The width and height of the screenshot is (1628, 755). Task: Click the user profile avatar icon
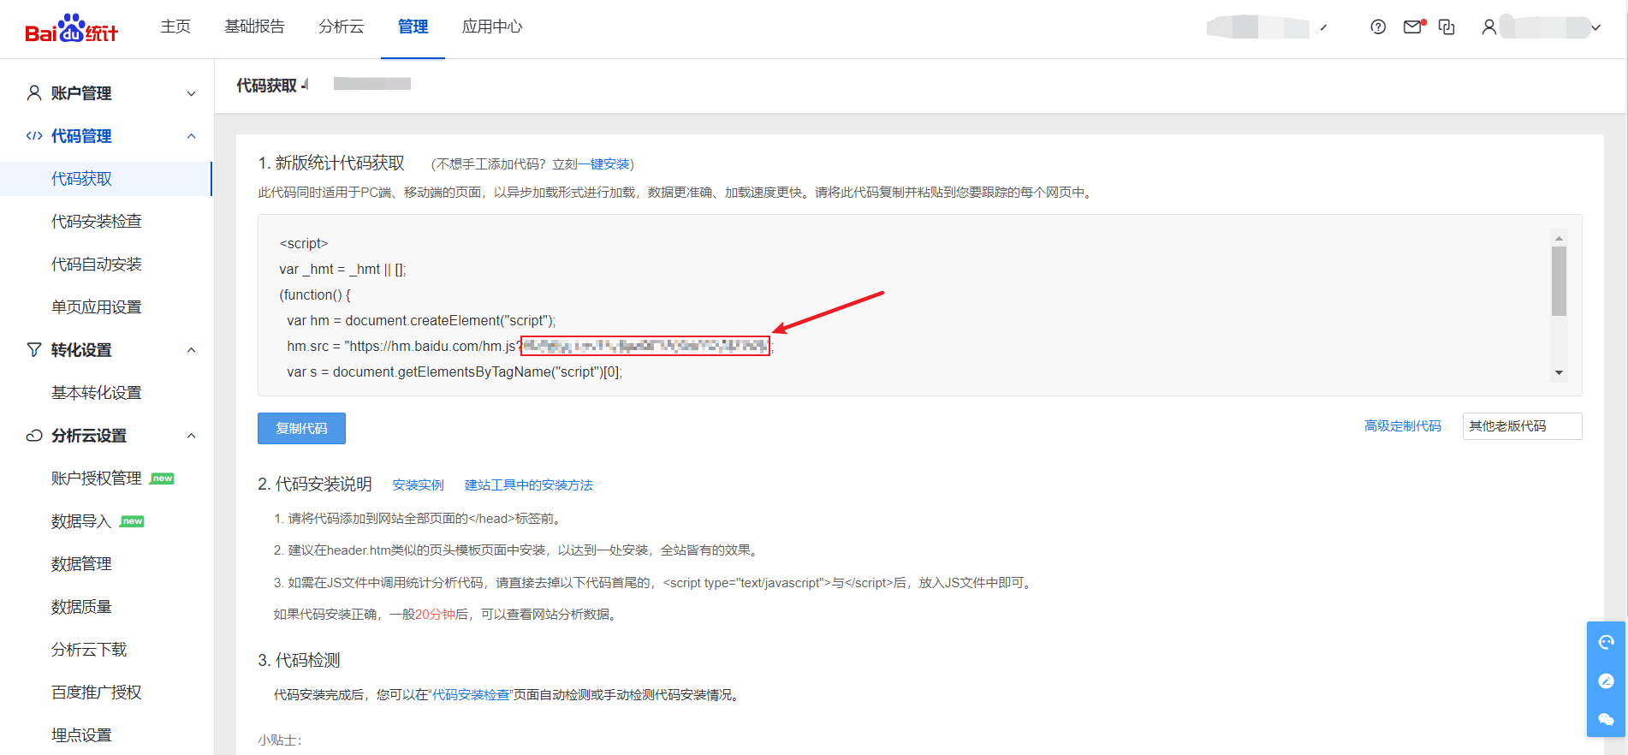[1489, 27]
